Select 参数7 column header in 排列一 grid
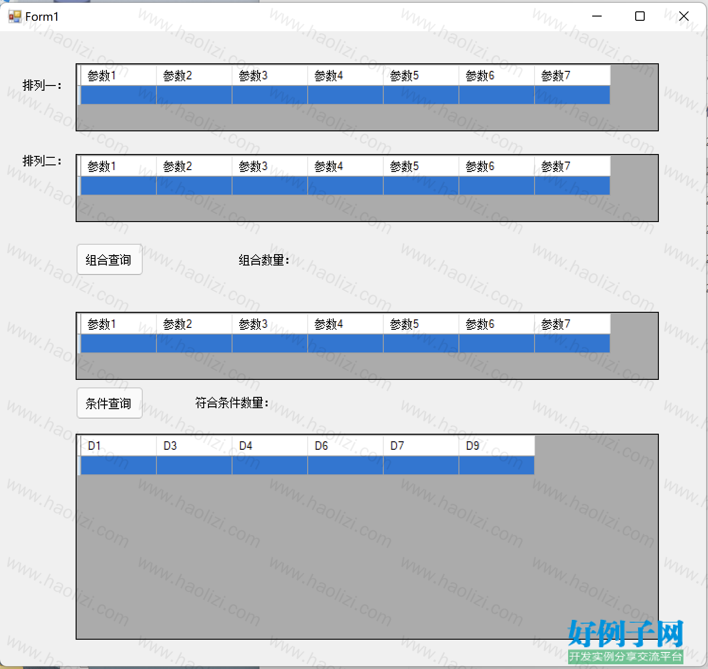This screenshot has height=669, width=708. click(x=572, y=76)
